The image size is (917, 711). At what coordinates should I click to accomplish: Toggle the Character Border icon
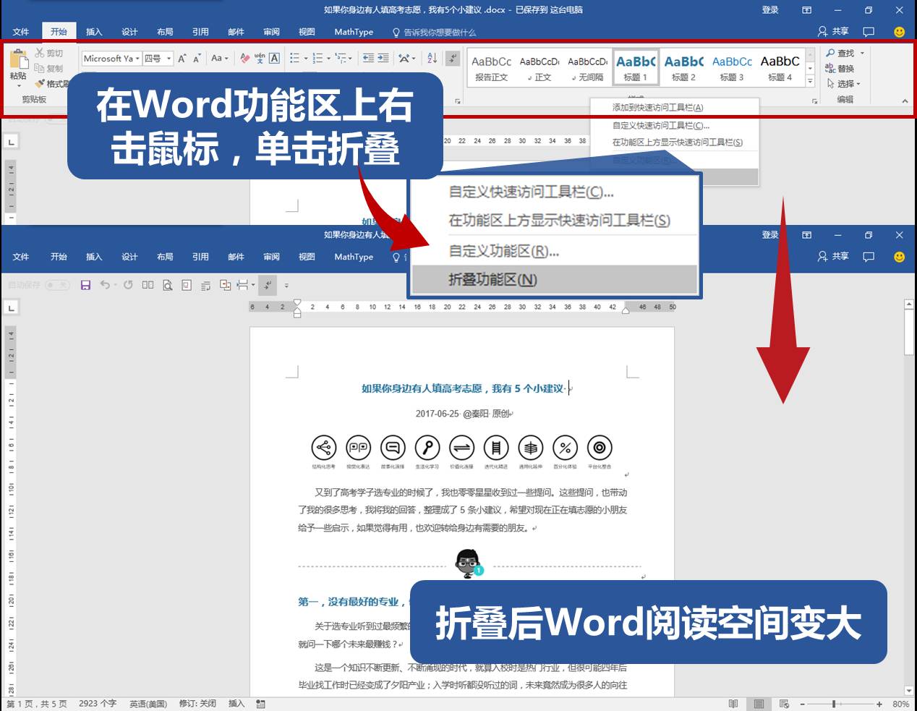[273, 58]
